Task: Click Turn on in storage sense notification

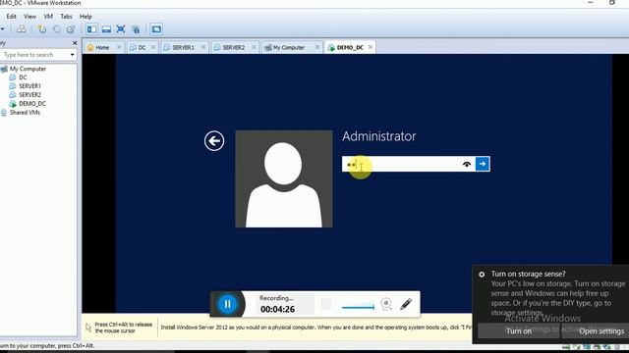Action: [519, 331]
